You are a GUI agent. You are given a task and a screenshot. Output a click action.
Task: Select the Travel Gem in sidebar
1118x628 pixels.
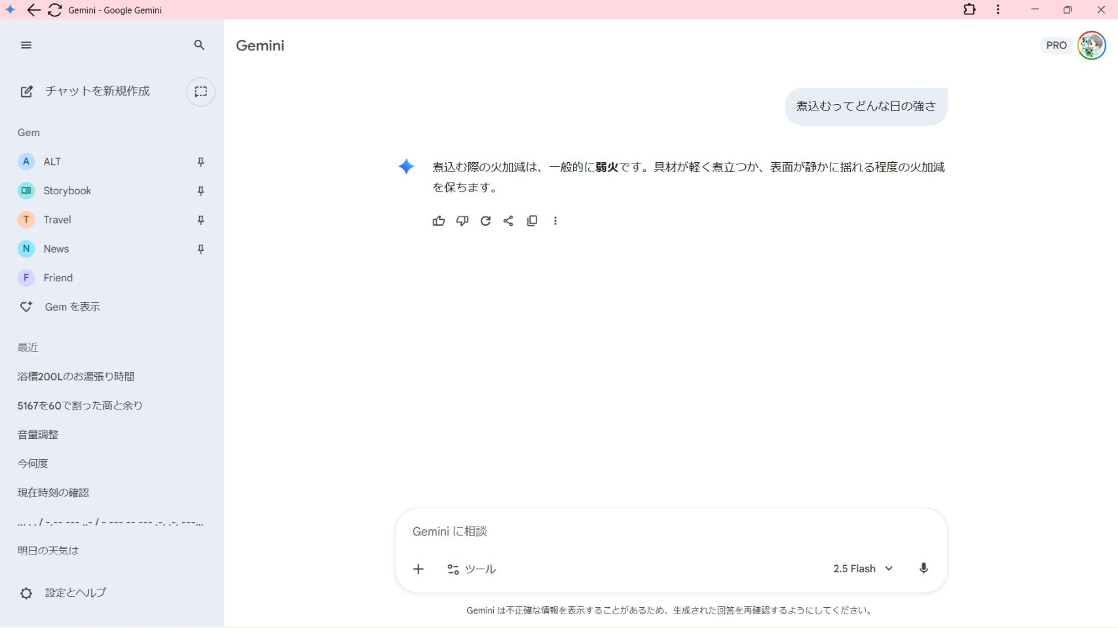(57, 220)
